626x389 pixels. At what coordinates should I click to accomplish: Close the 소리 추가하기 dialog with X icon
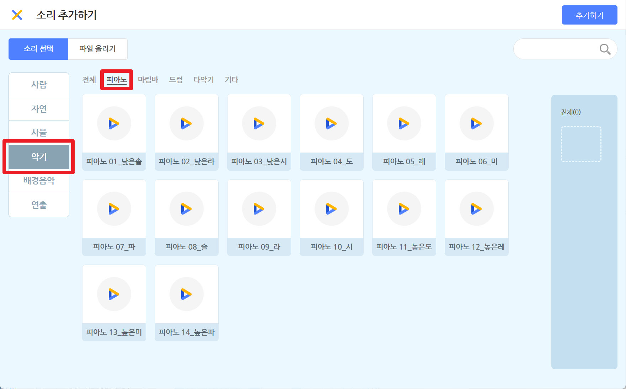click(17, 15)
